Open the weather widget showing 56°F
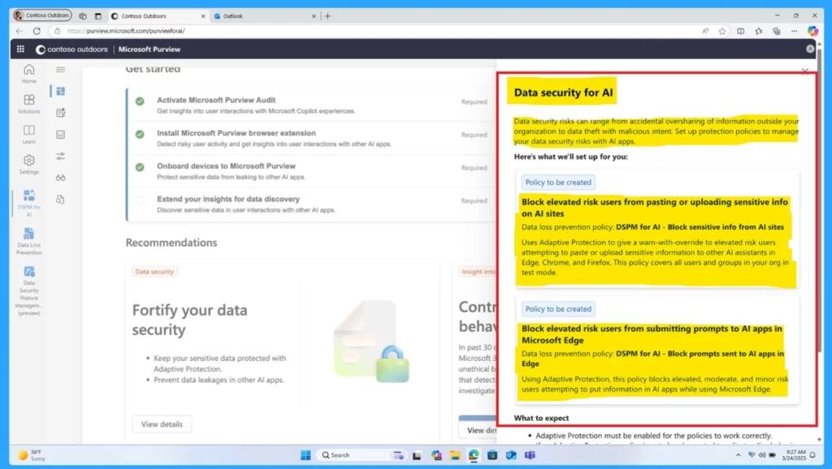This screenshot has height=469, width=832. pyautogui.click(x=32, y=455)
